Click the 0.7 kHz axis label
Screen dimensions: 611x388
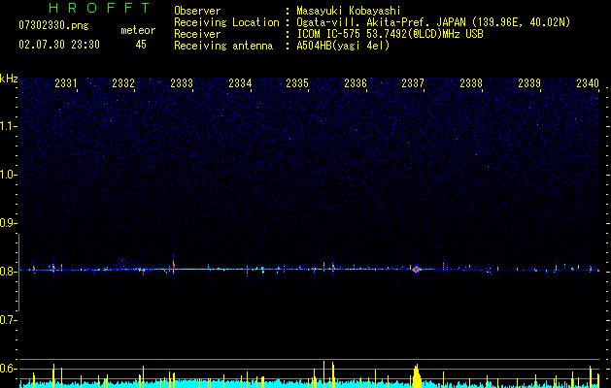click(8, 320)
